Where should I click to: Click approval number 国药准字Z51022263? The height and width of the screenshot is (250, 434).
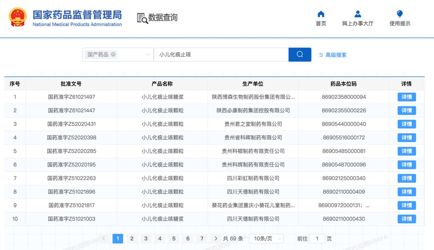(x=71, y=178)
